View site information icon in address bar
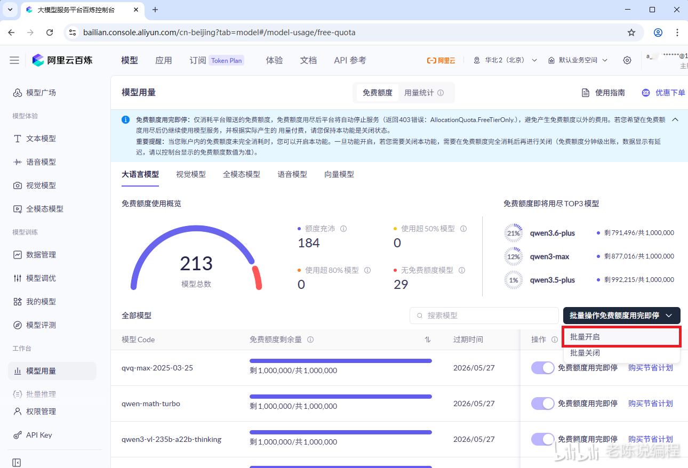Viewport: 688px width, 468px height. click(x=73, y=33)
